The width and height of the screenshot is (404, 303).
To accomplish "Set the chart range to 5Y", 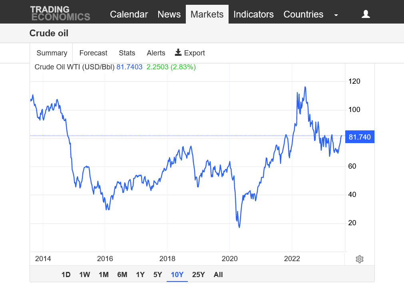I will tap(158, 275).
